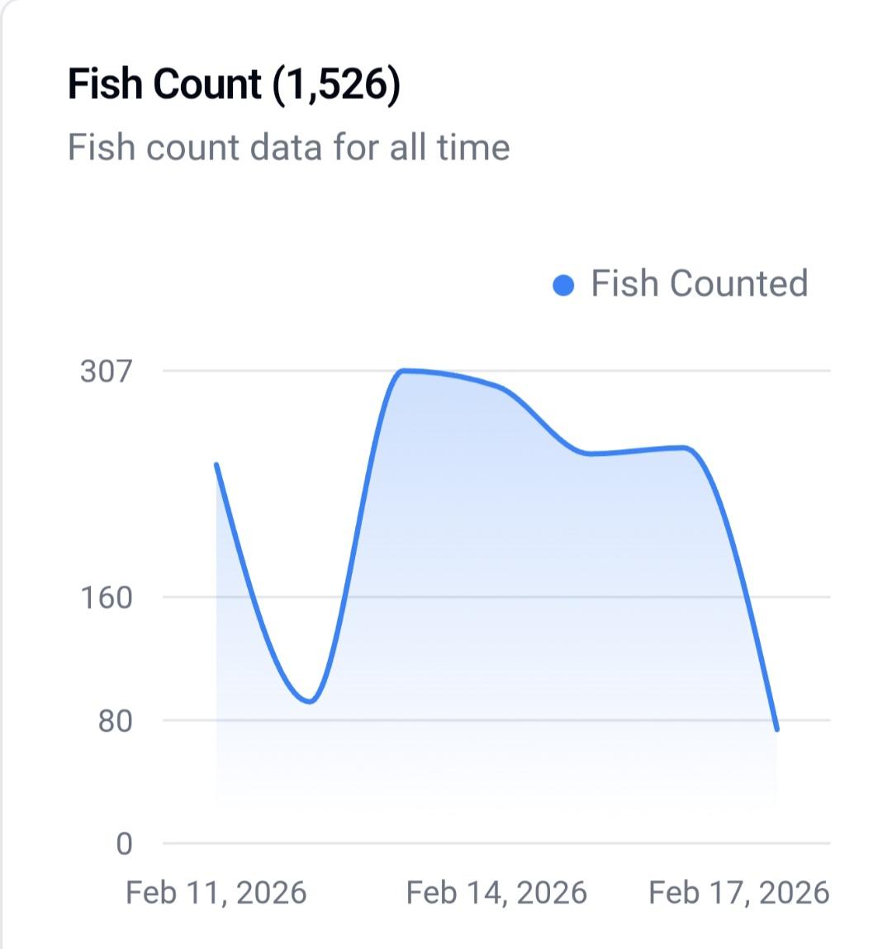The width and height of the screenshot is (892, 949).
Task: Click the line's lowest dip after Feb 11
Action: tap(310, 701)
